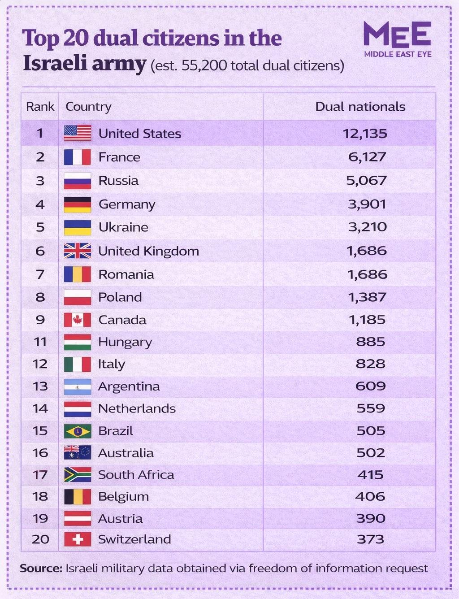Click the United Kingdom flag icon
Screen dimensions: 459x599
[x=78, y=251]
